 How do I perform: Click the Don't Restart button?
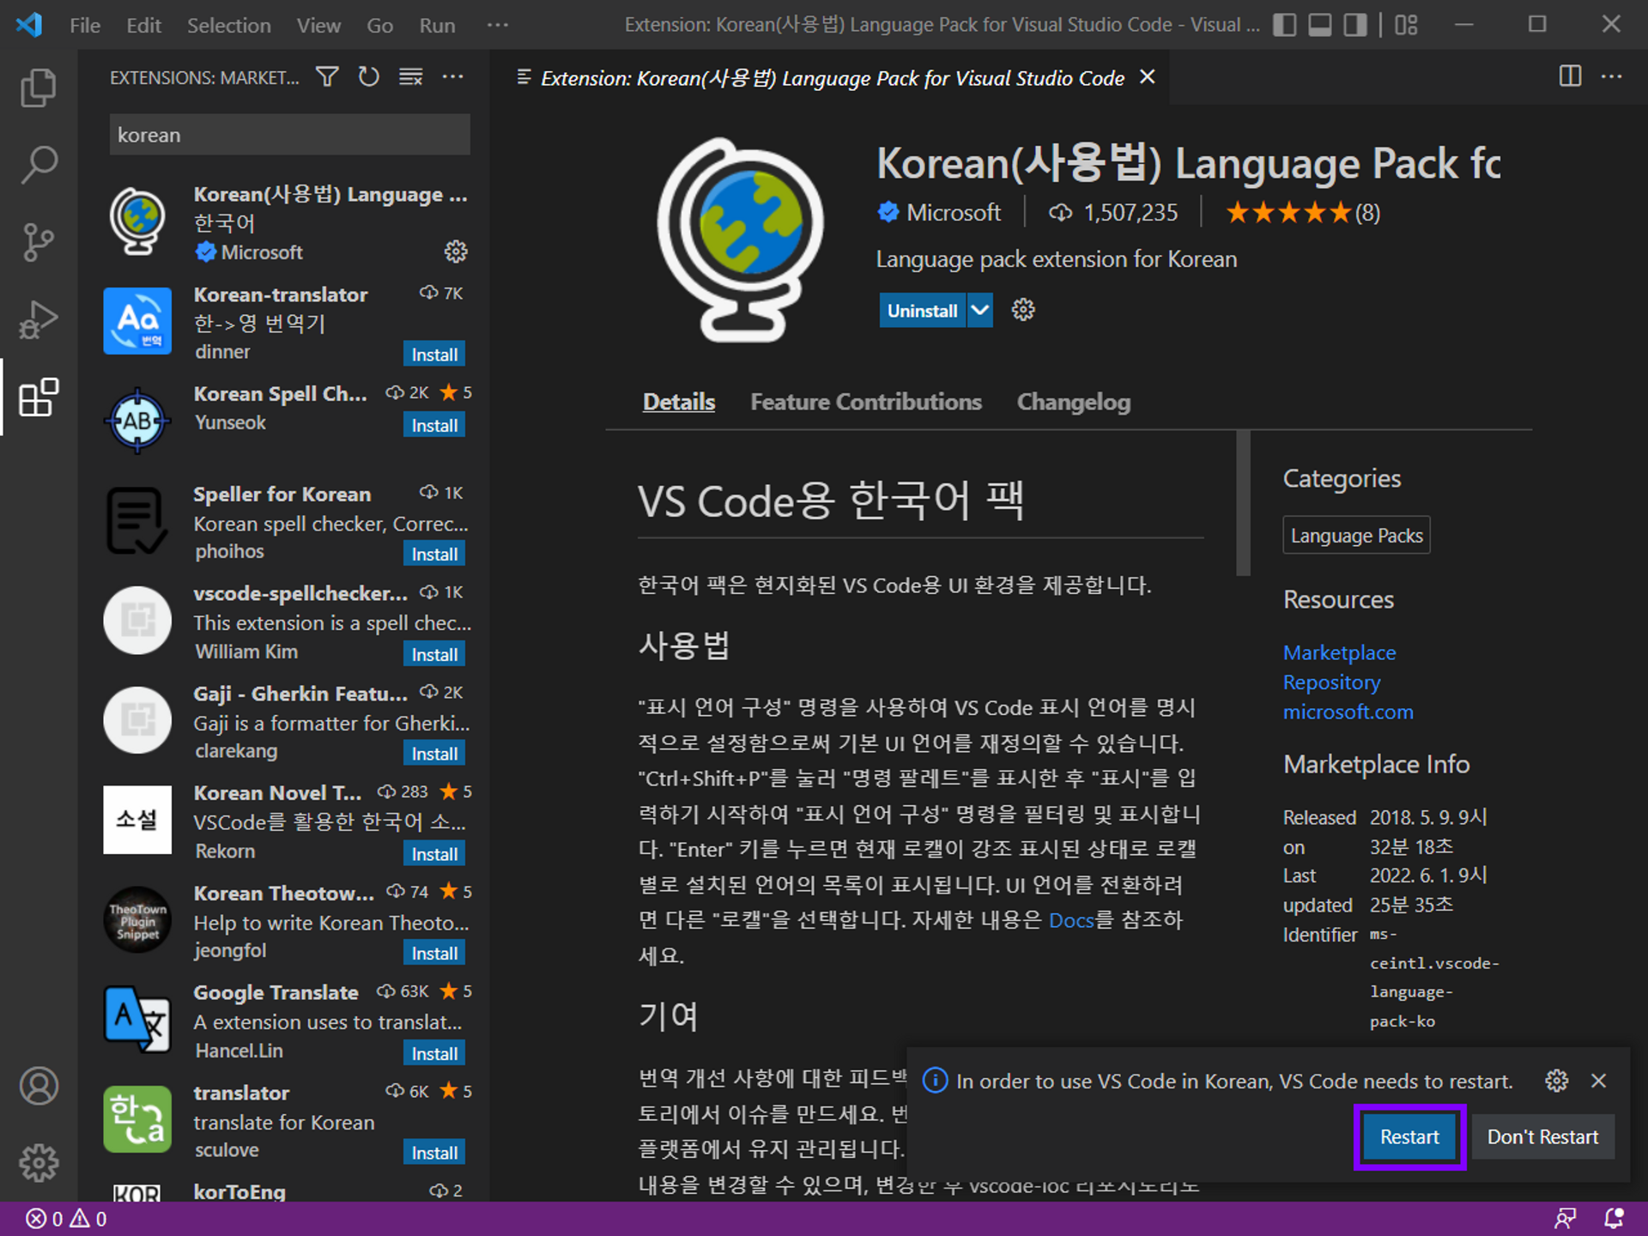click(1542, 1136)
